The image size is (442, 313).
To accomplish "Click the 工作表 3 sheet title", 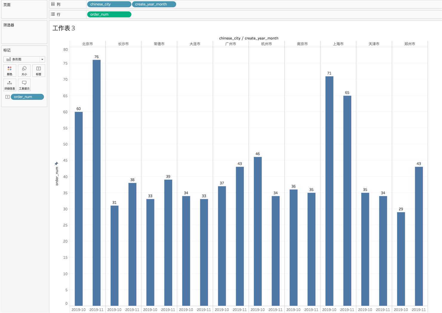I will (x=64, y=28).
